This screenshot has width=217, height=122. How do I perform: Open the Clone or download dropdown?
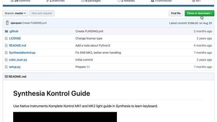pyautogui.click(x=199, y=13)
